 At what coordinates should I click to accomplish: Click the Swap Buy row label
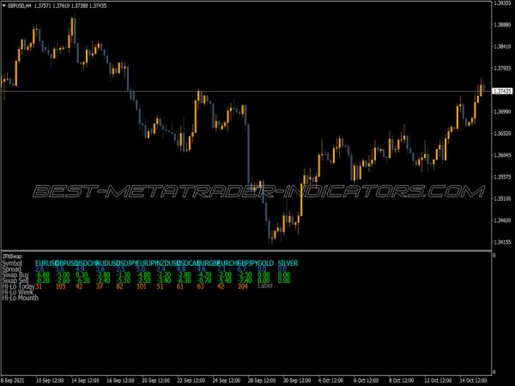coord(15,274)
